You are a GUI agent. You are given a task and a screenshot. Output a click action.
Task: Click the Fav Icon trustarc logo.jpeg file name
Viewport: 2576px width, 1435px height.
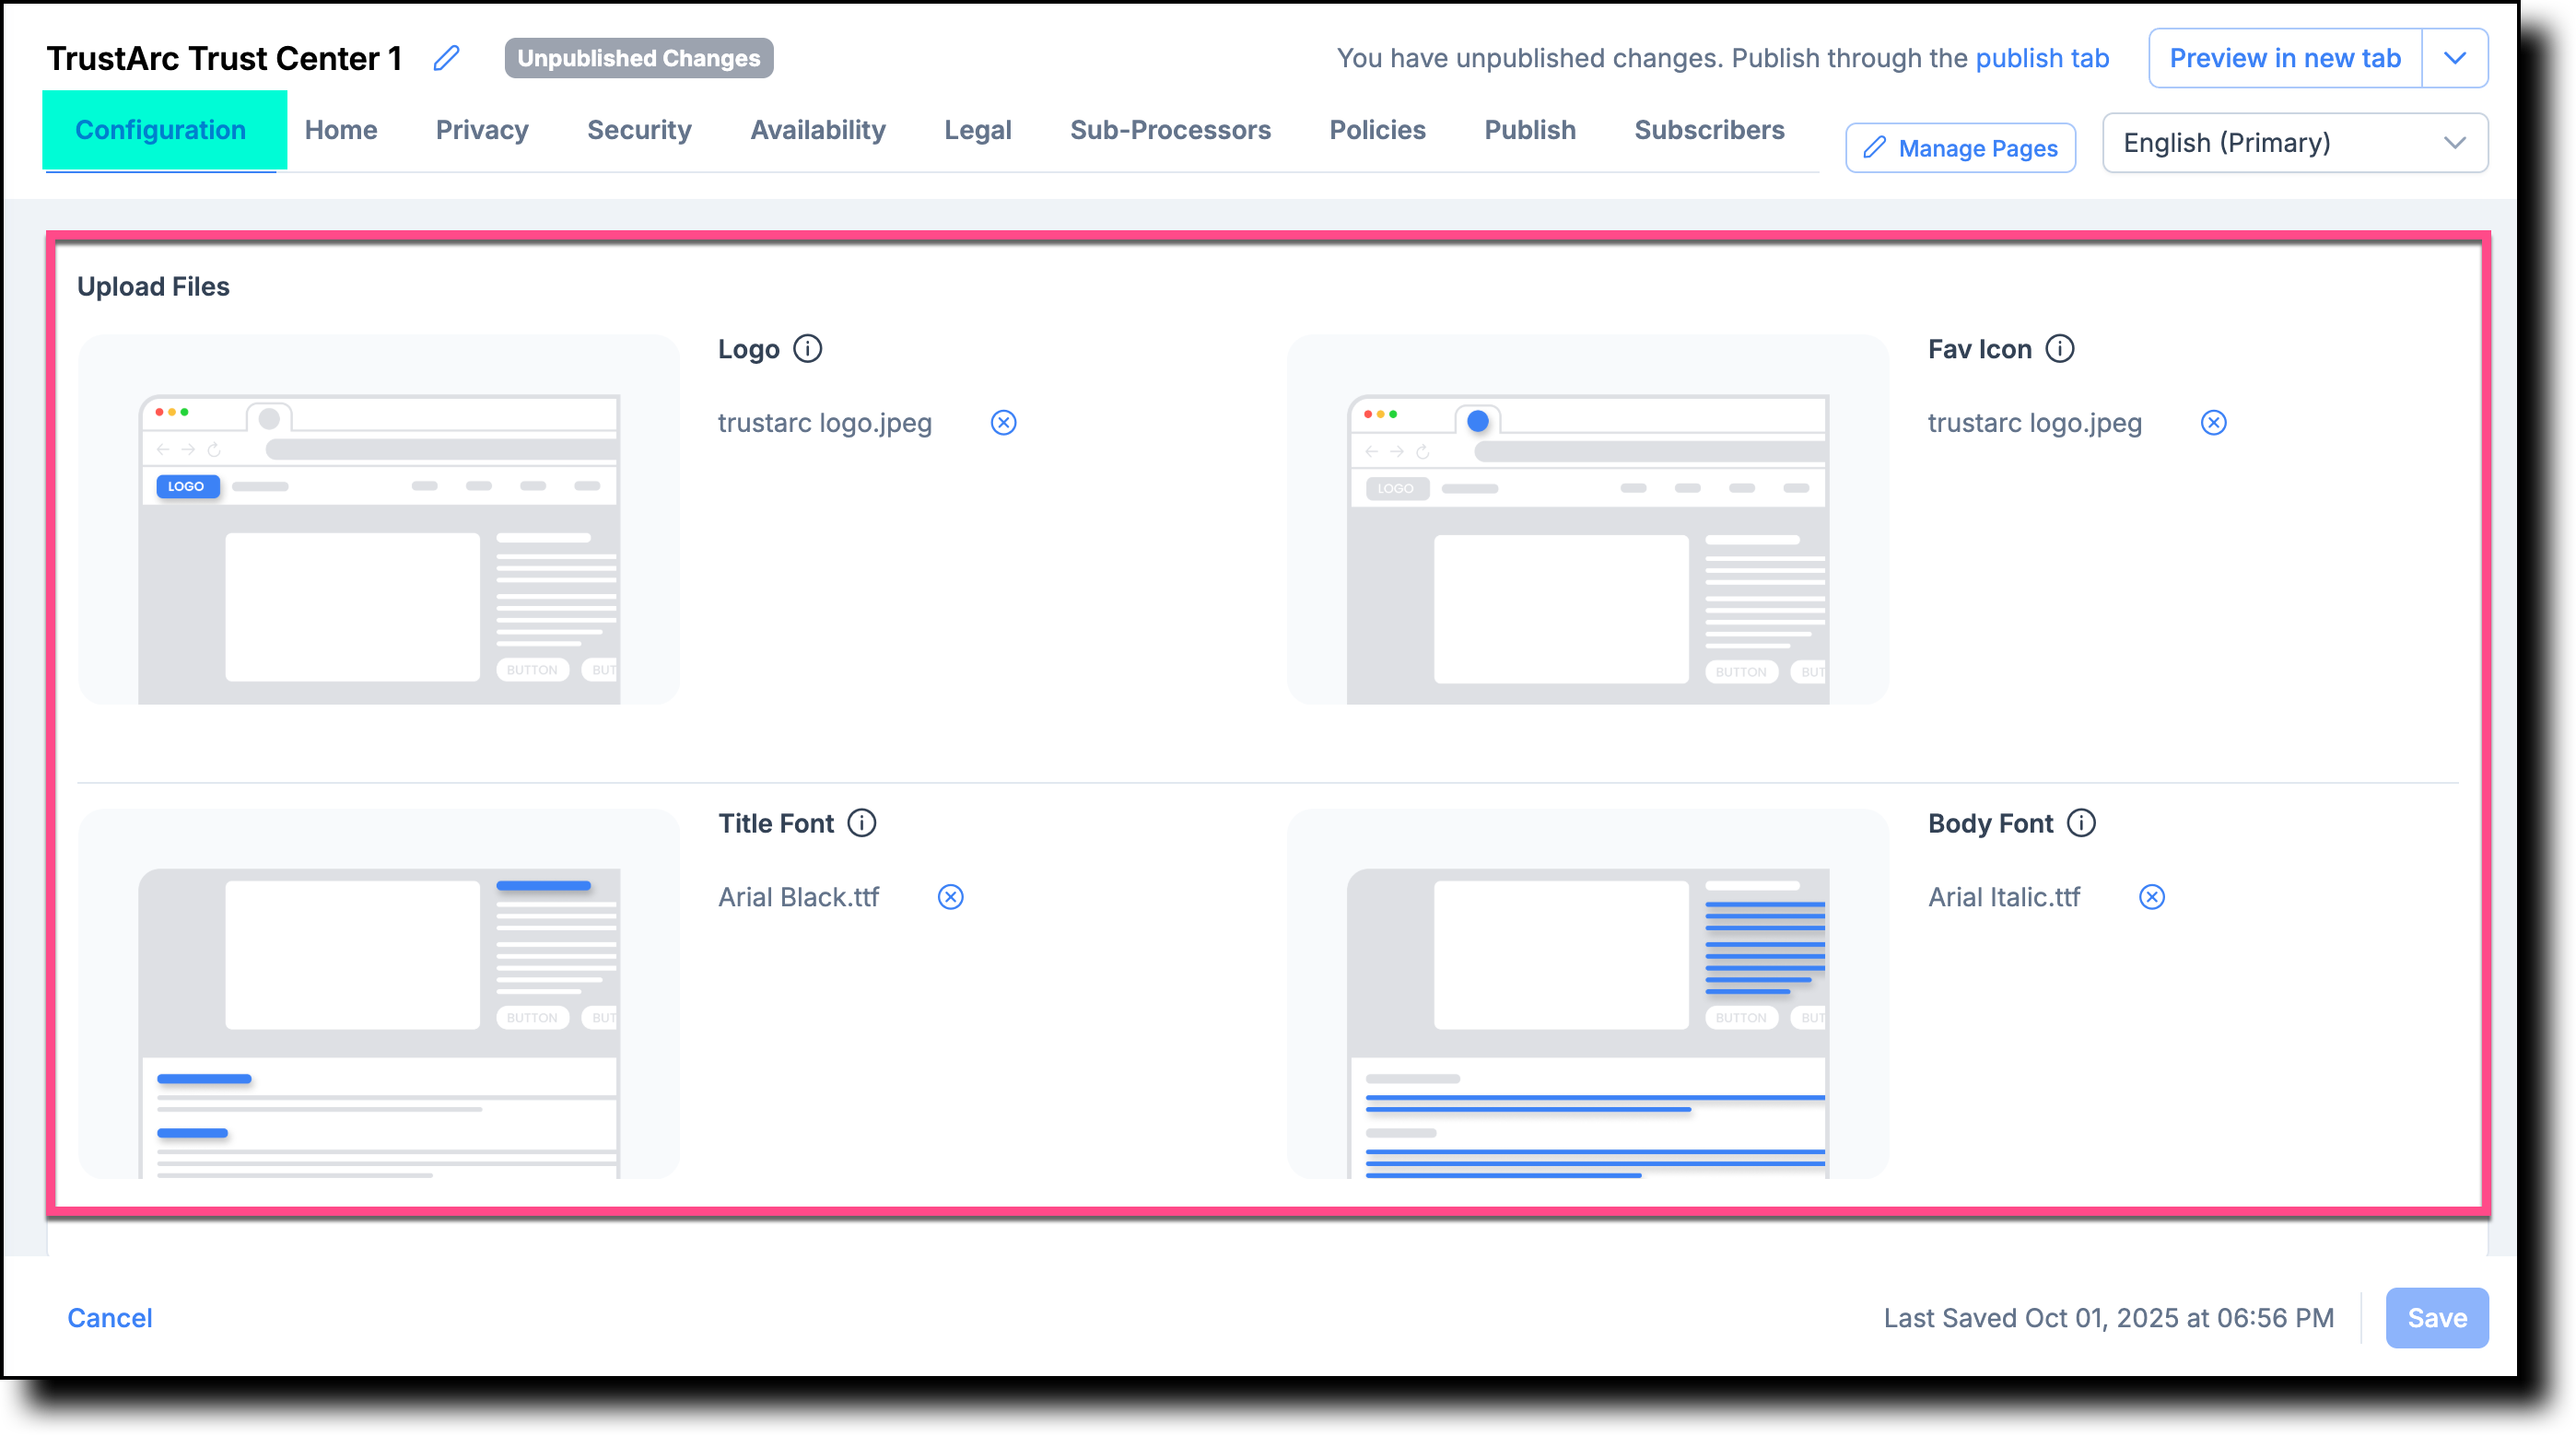[x=2035, y=423]
